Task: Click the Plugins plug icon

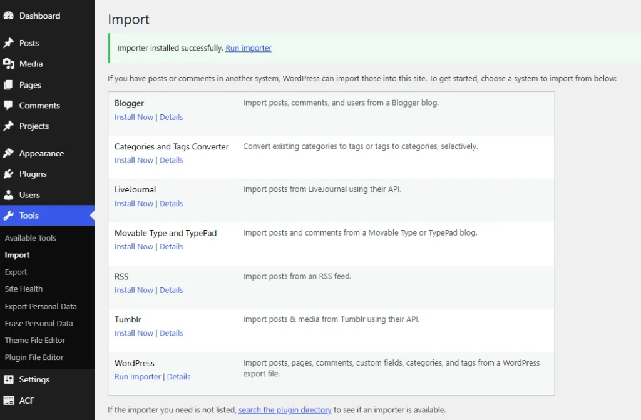Action: [x=8, y=174]
